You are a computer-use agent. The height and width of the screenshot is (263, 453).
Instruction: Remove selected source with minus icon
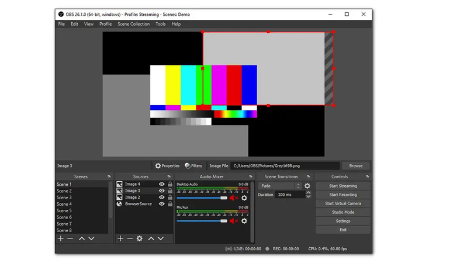tap(130, 238)
